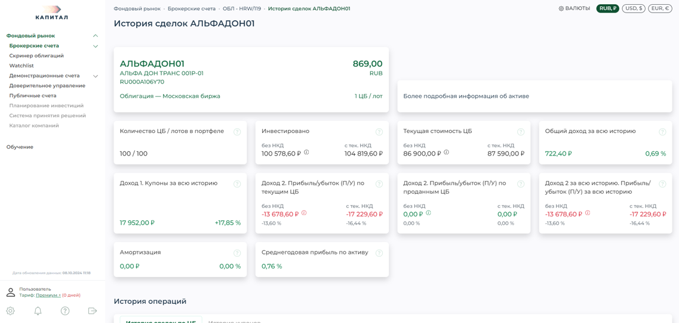
Task: Go to Фондовый рынок breadcrumb
Action: click(x=137, y=9)
